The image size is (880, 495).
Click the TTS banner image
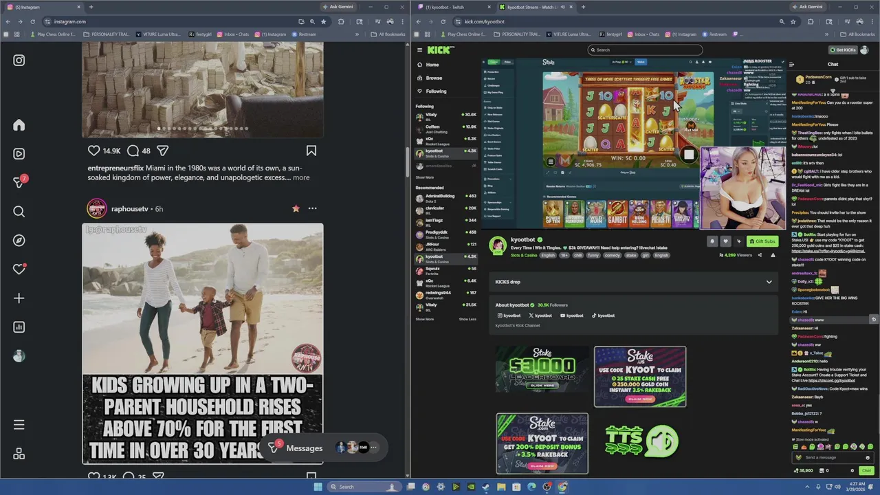click(x=642, y=441)
